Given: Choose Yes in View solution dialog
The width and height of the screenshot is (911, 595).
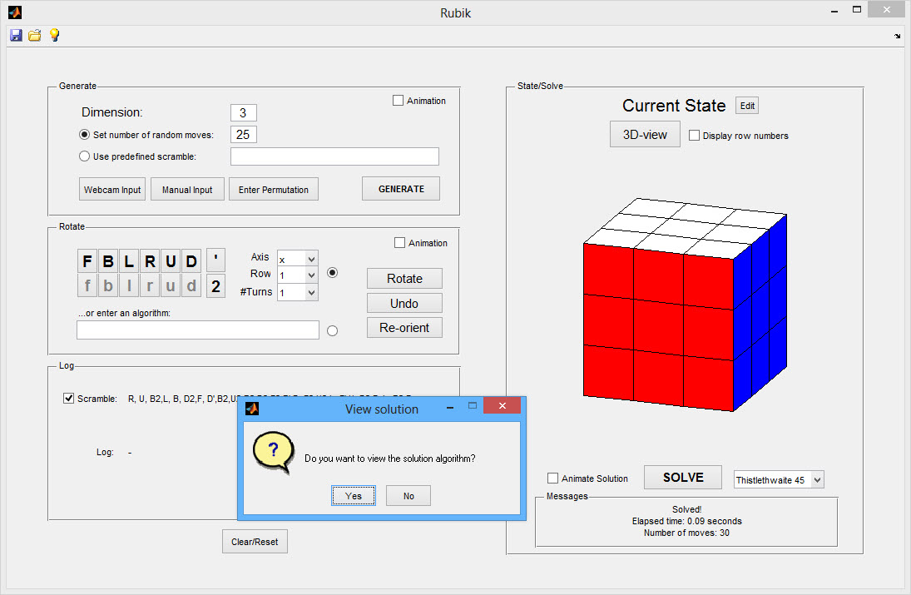Looking at the screenshot, I should tap(354, 496).
